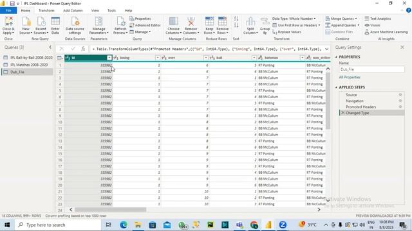Open query Properties
Screen dimensions: 412x231
tap(140, 19)
